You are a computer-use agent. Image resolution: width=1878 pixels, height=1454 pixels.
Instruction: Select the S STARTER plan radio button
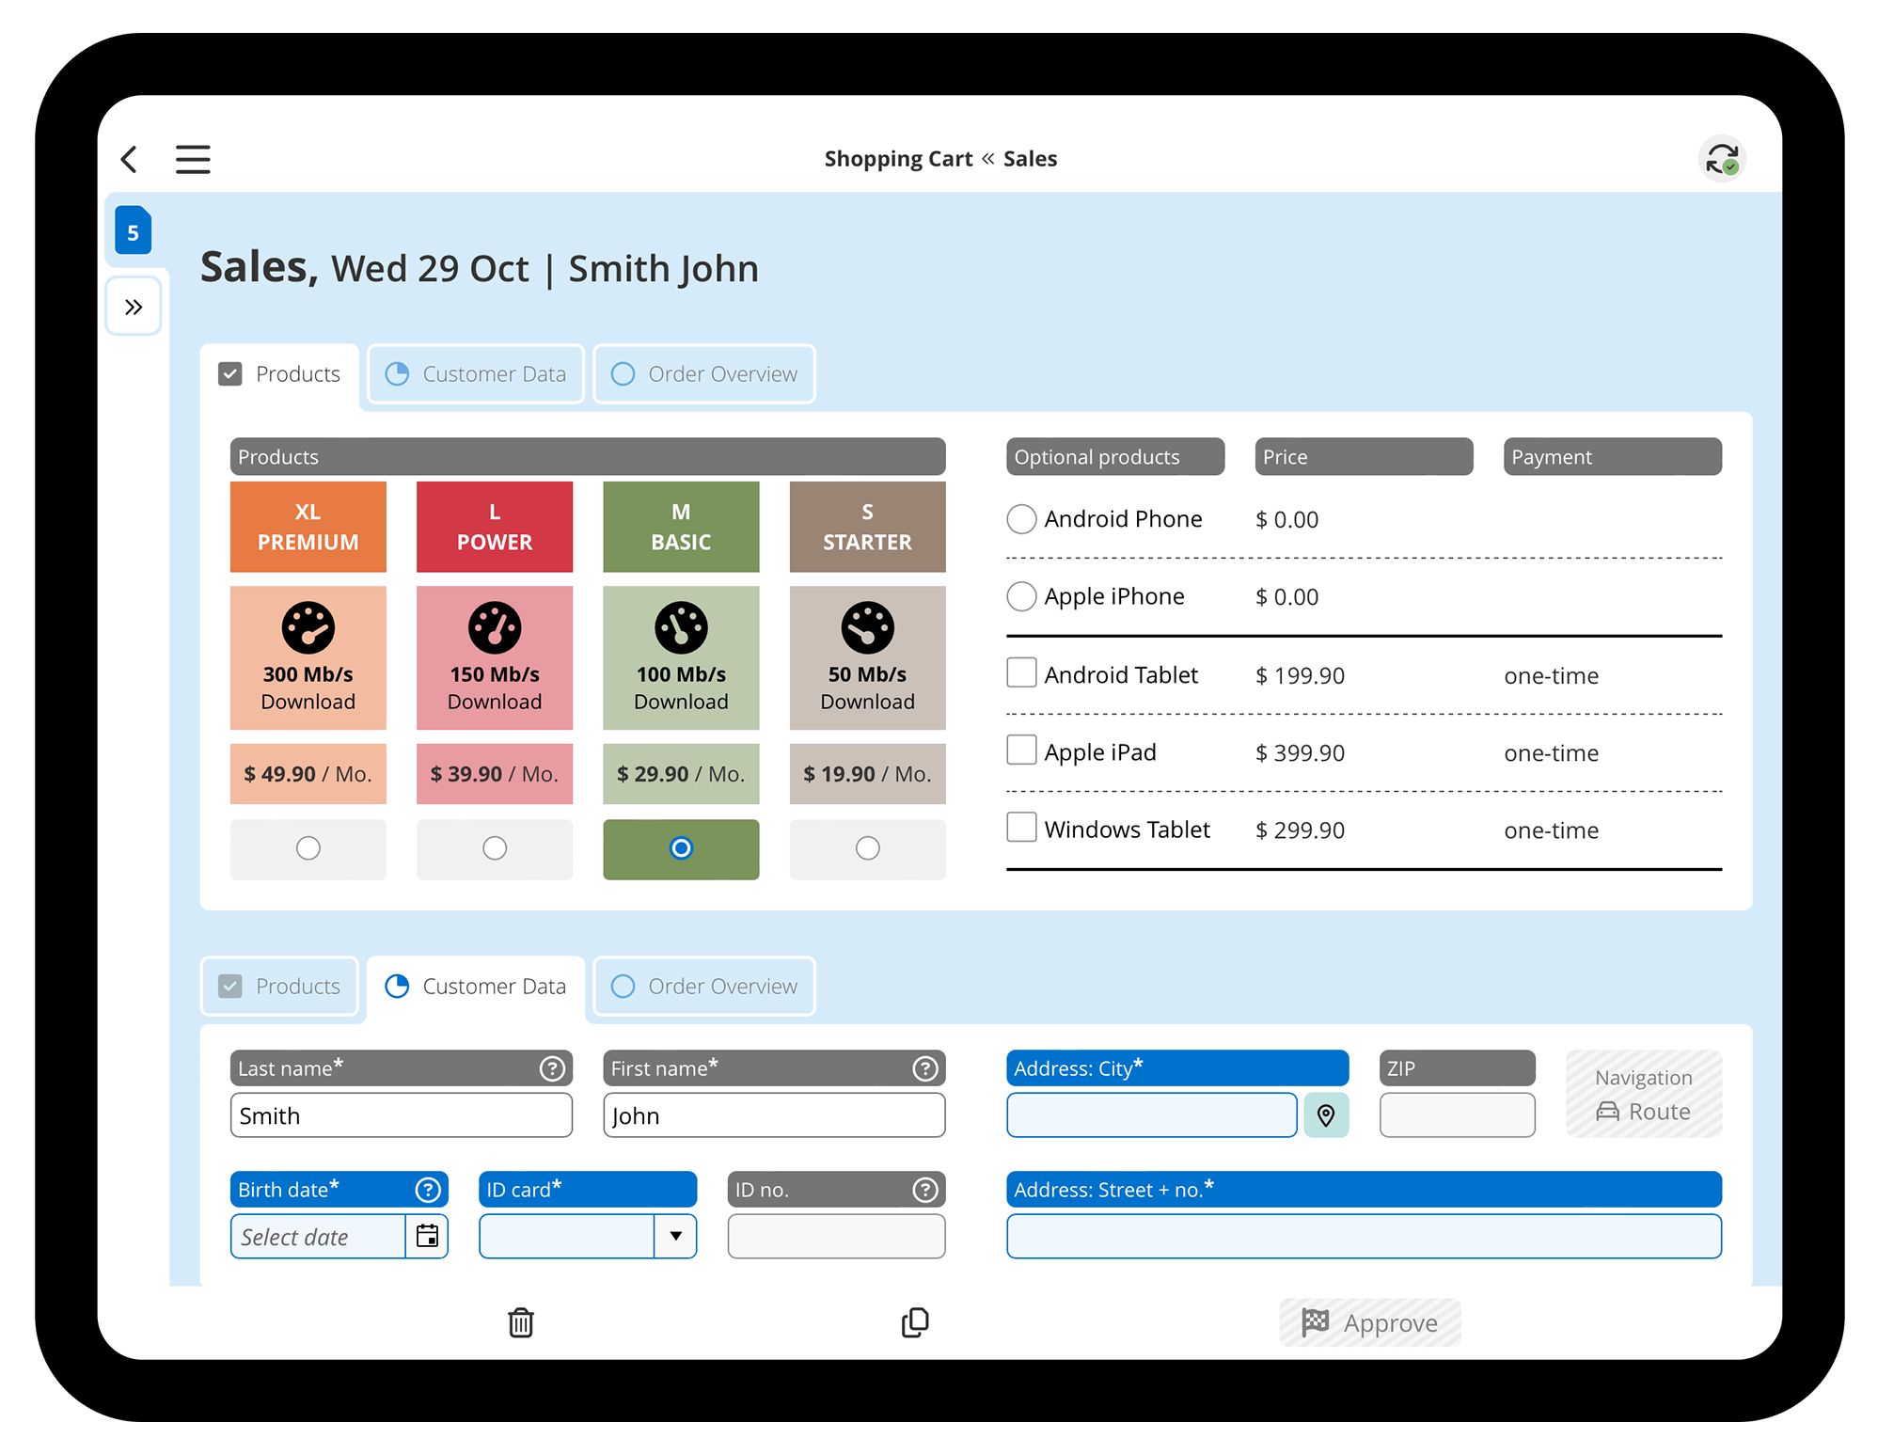pyautogui.click(x=867, y=848)
